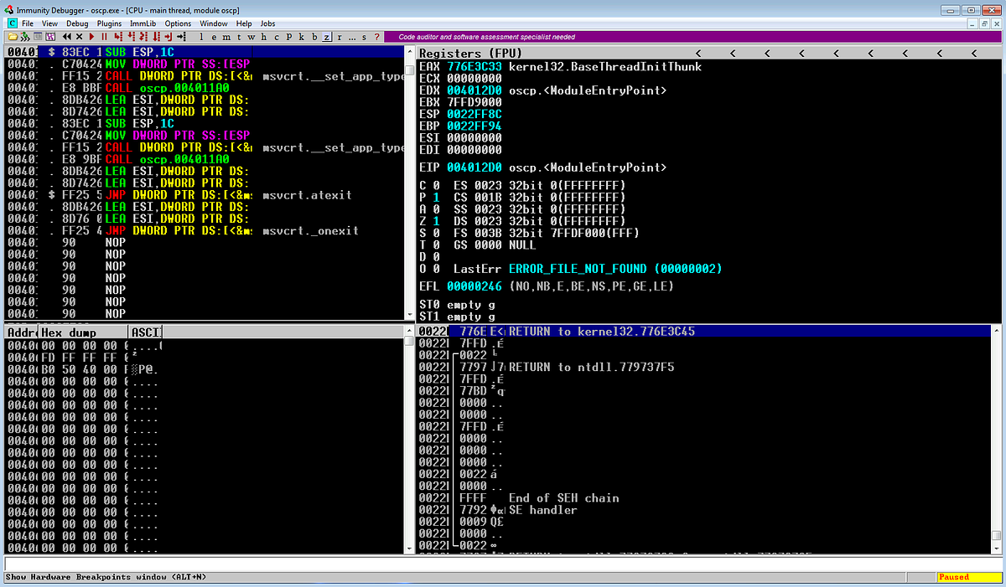Terminate the process with the X icon
This screenshot has width=1006, height=587.
tap(79, 37)
